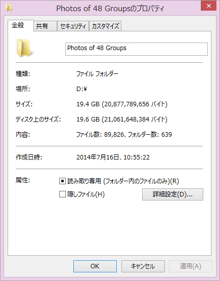Image resolution: width=220 pixels, height=281 pixels.
Task: Close the properties dialog with X
Action: click(x=208, y=6)
